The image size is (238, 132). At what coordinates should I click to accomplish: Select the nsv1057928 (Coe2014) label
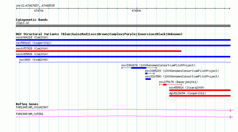tap(32, 48)
